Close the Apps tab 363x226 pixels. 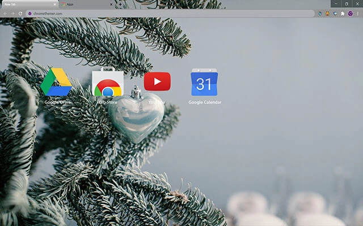click(111, 5)
